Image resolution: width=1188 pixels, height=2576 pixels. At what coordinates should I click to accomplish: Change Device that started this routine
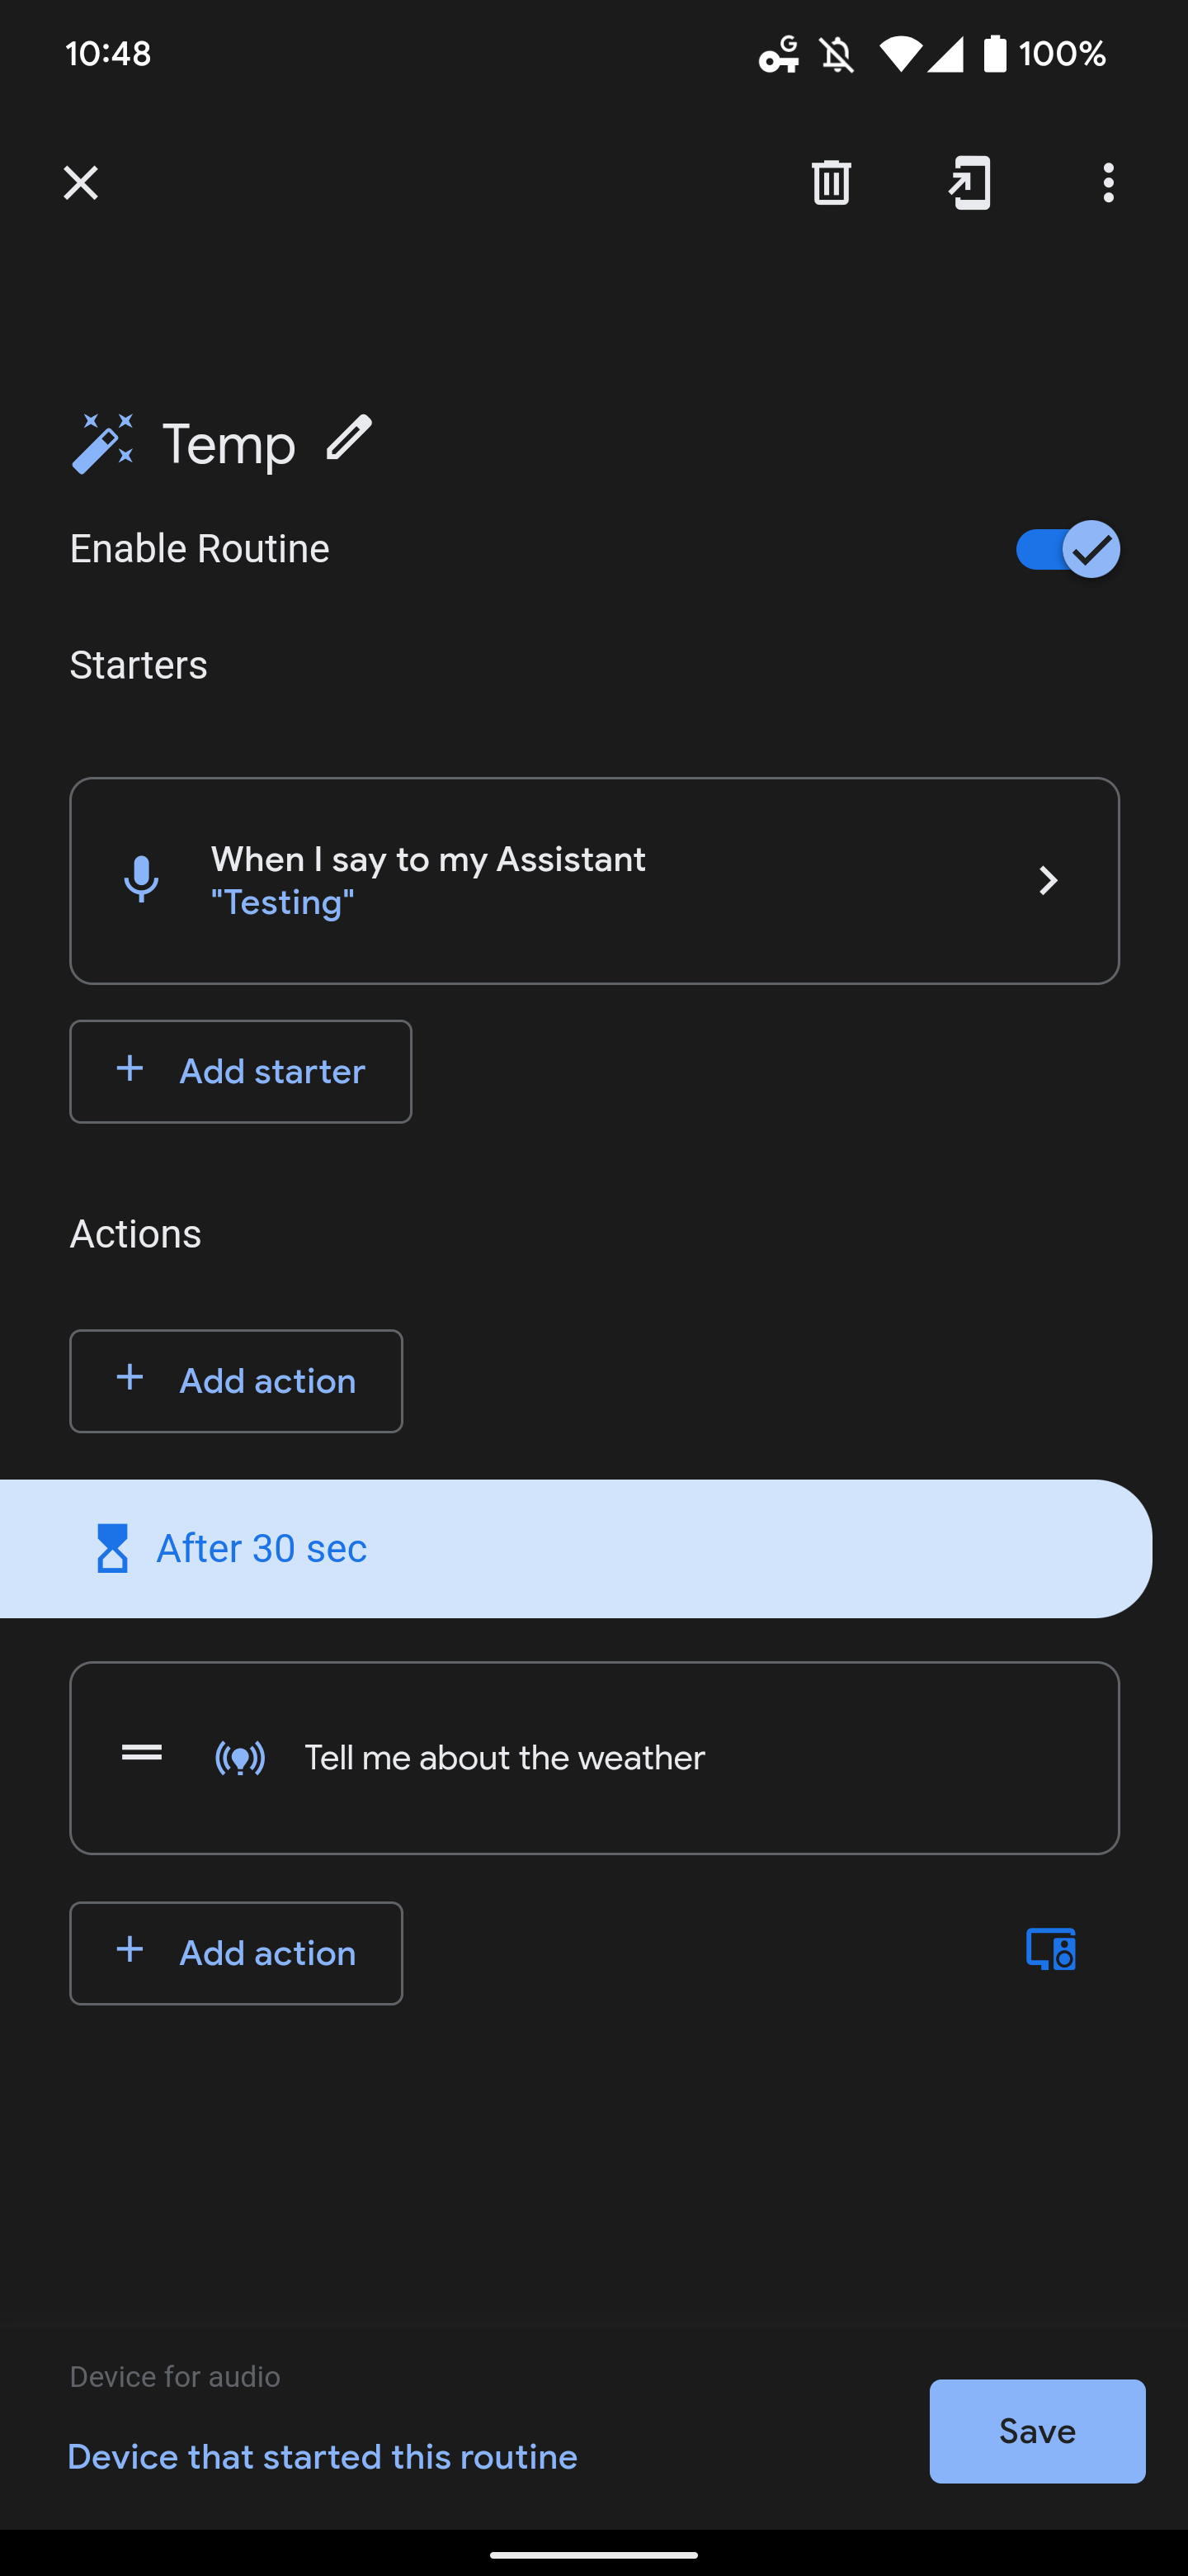click(x=322, y=2457)
